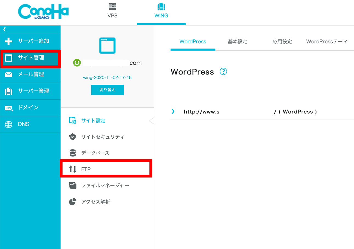The image size is (354, 249).
Task: Click the globe icon for DNS
Action: click(9, 124)
